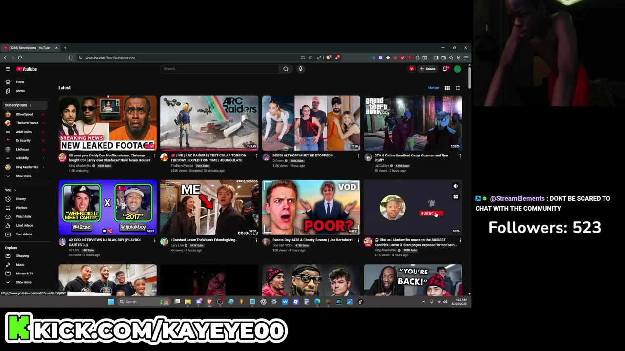Open Discord from the Windows taskbar
The image size is (625, 351).
(199, 302)
